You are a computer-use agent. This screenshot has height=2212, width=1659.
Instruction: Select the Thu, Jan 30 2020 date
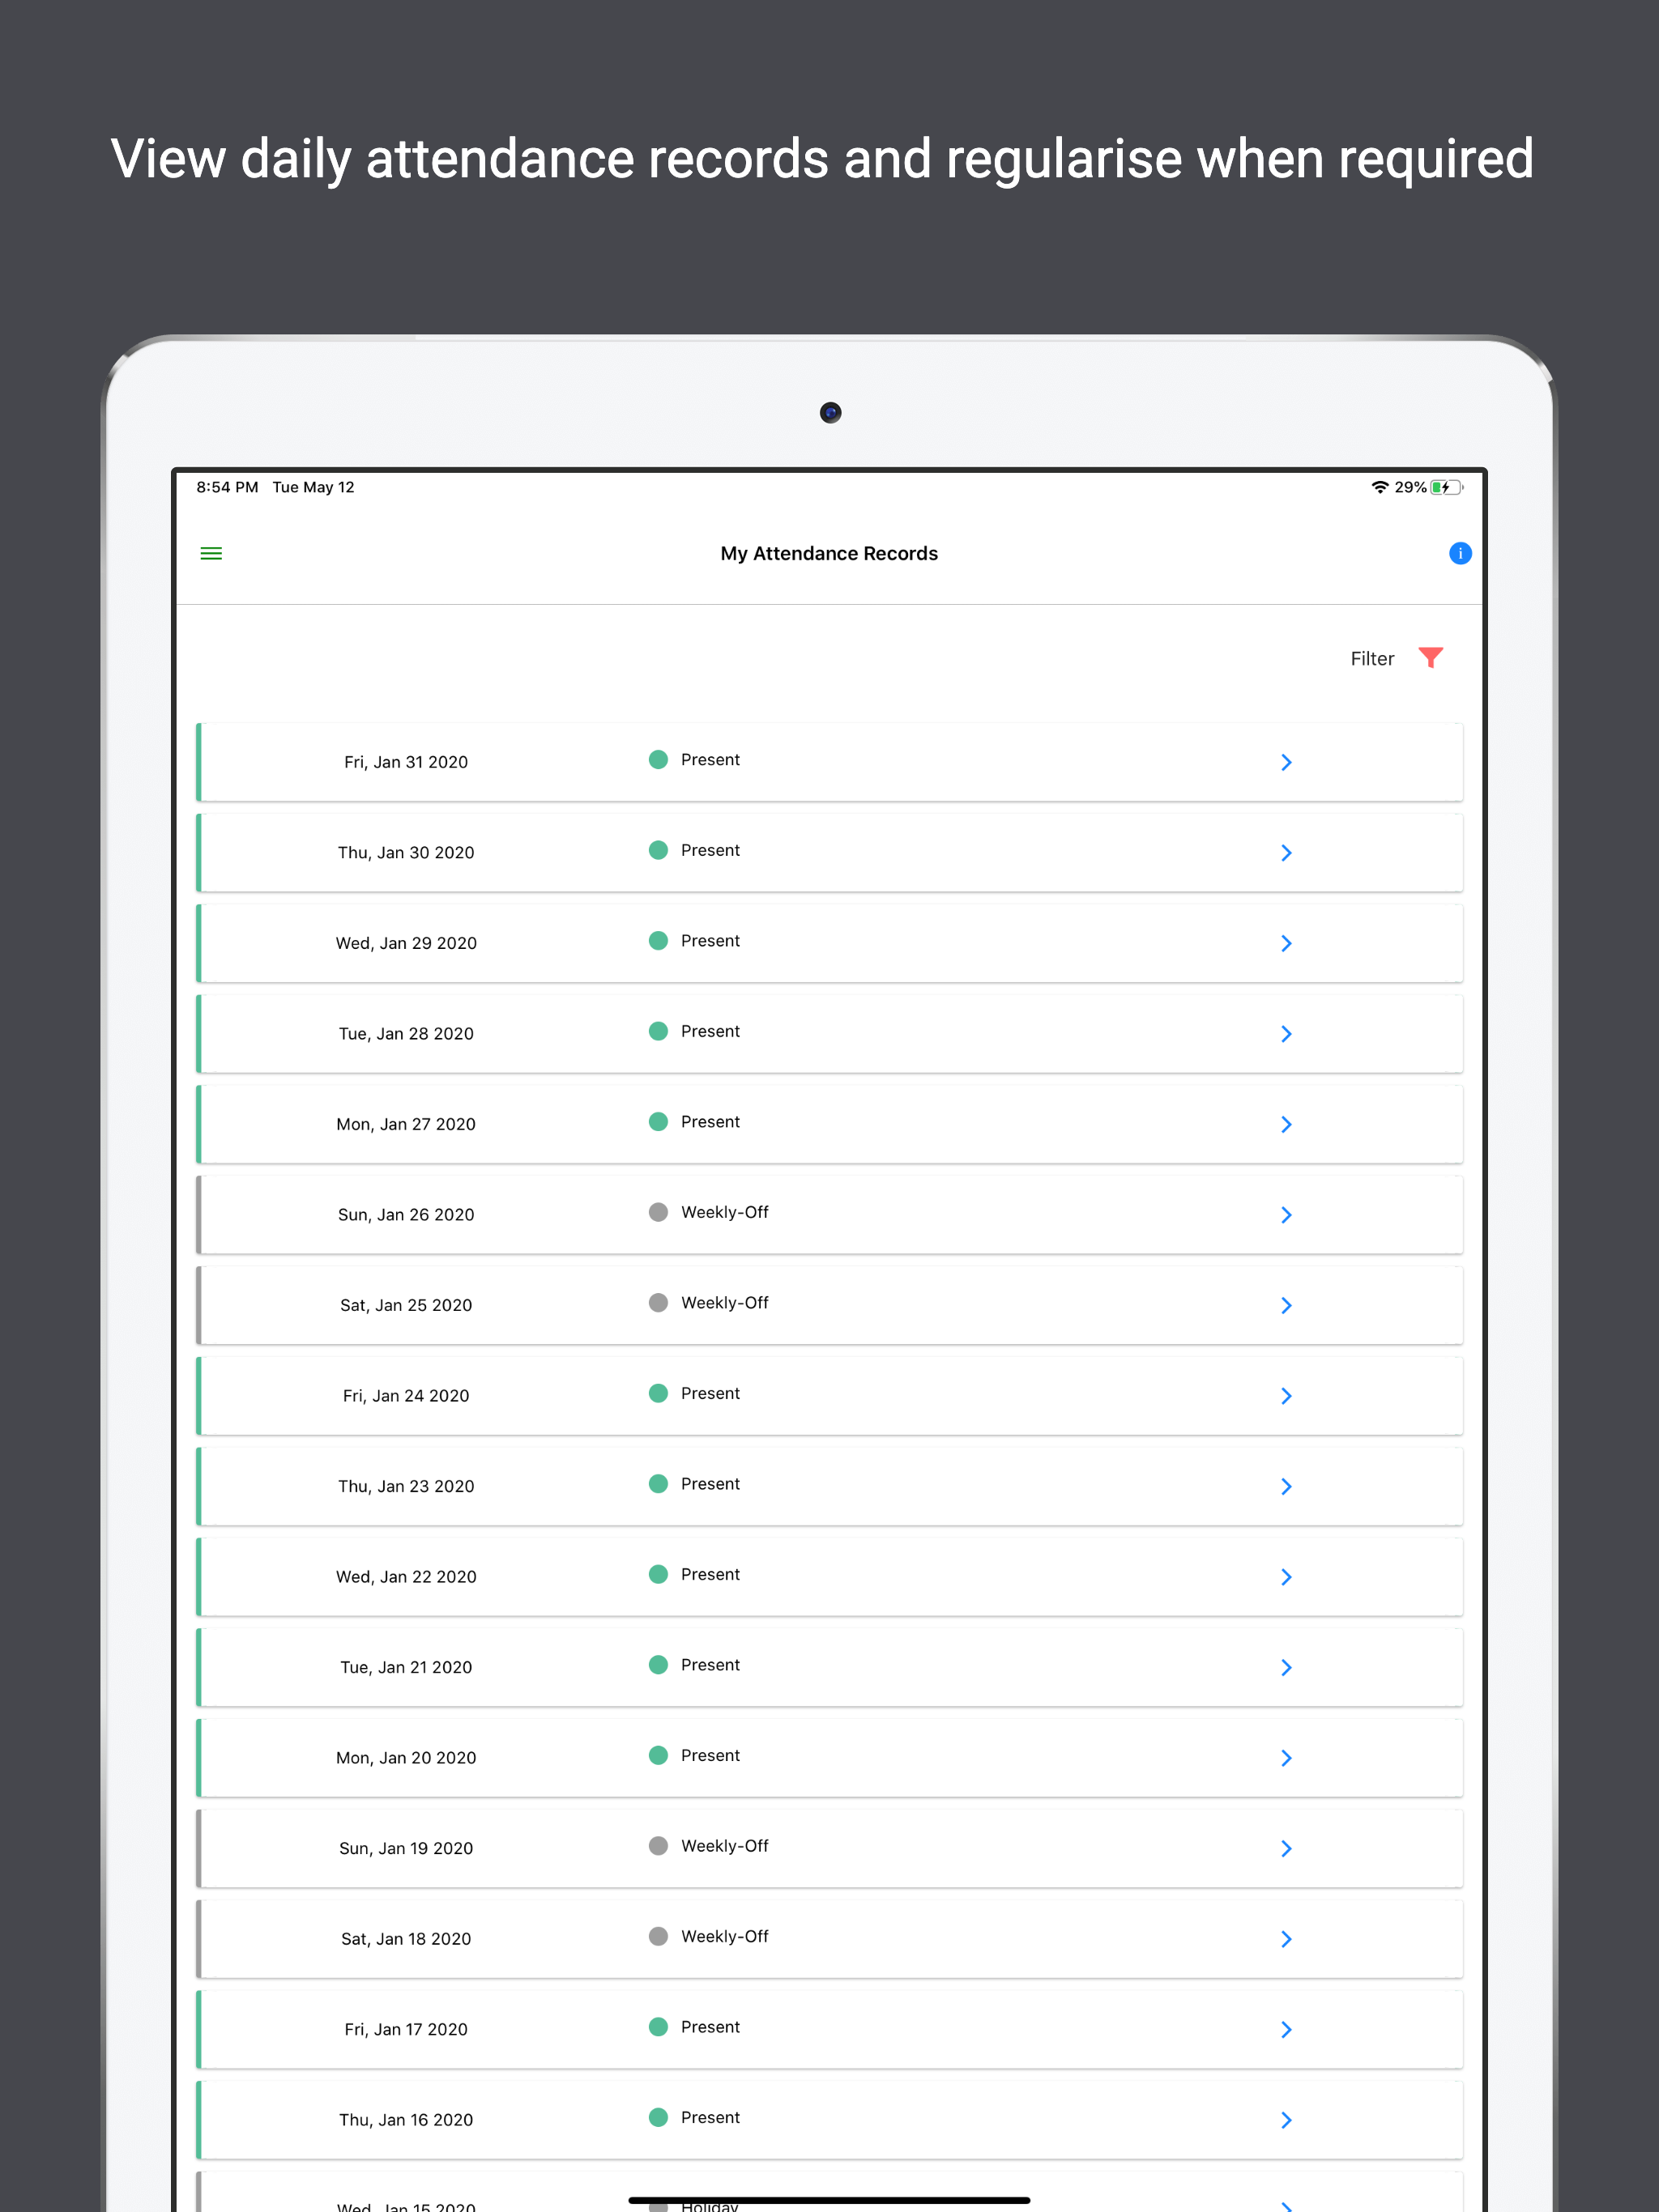point(407,853)
